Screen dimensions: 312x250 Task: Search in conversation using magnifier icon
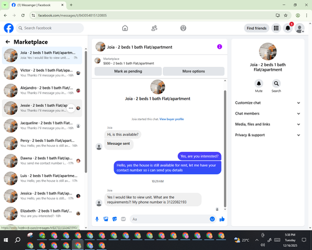pyautogui.click(x=276, y=84)
